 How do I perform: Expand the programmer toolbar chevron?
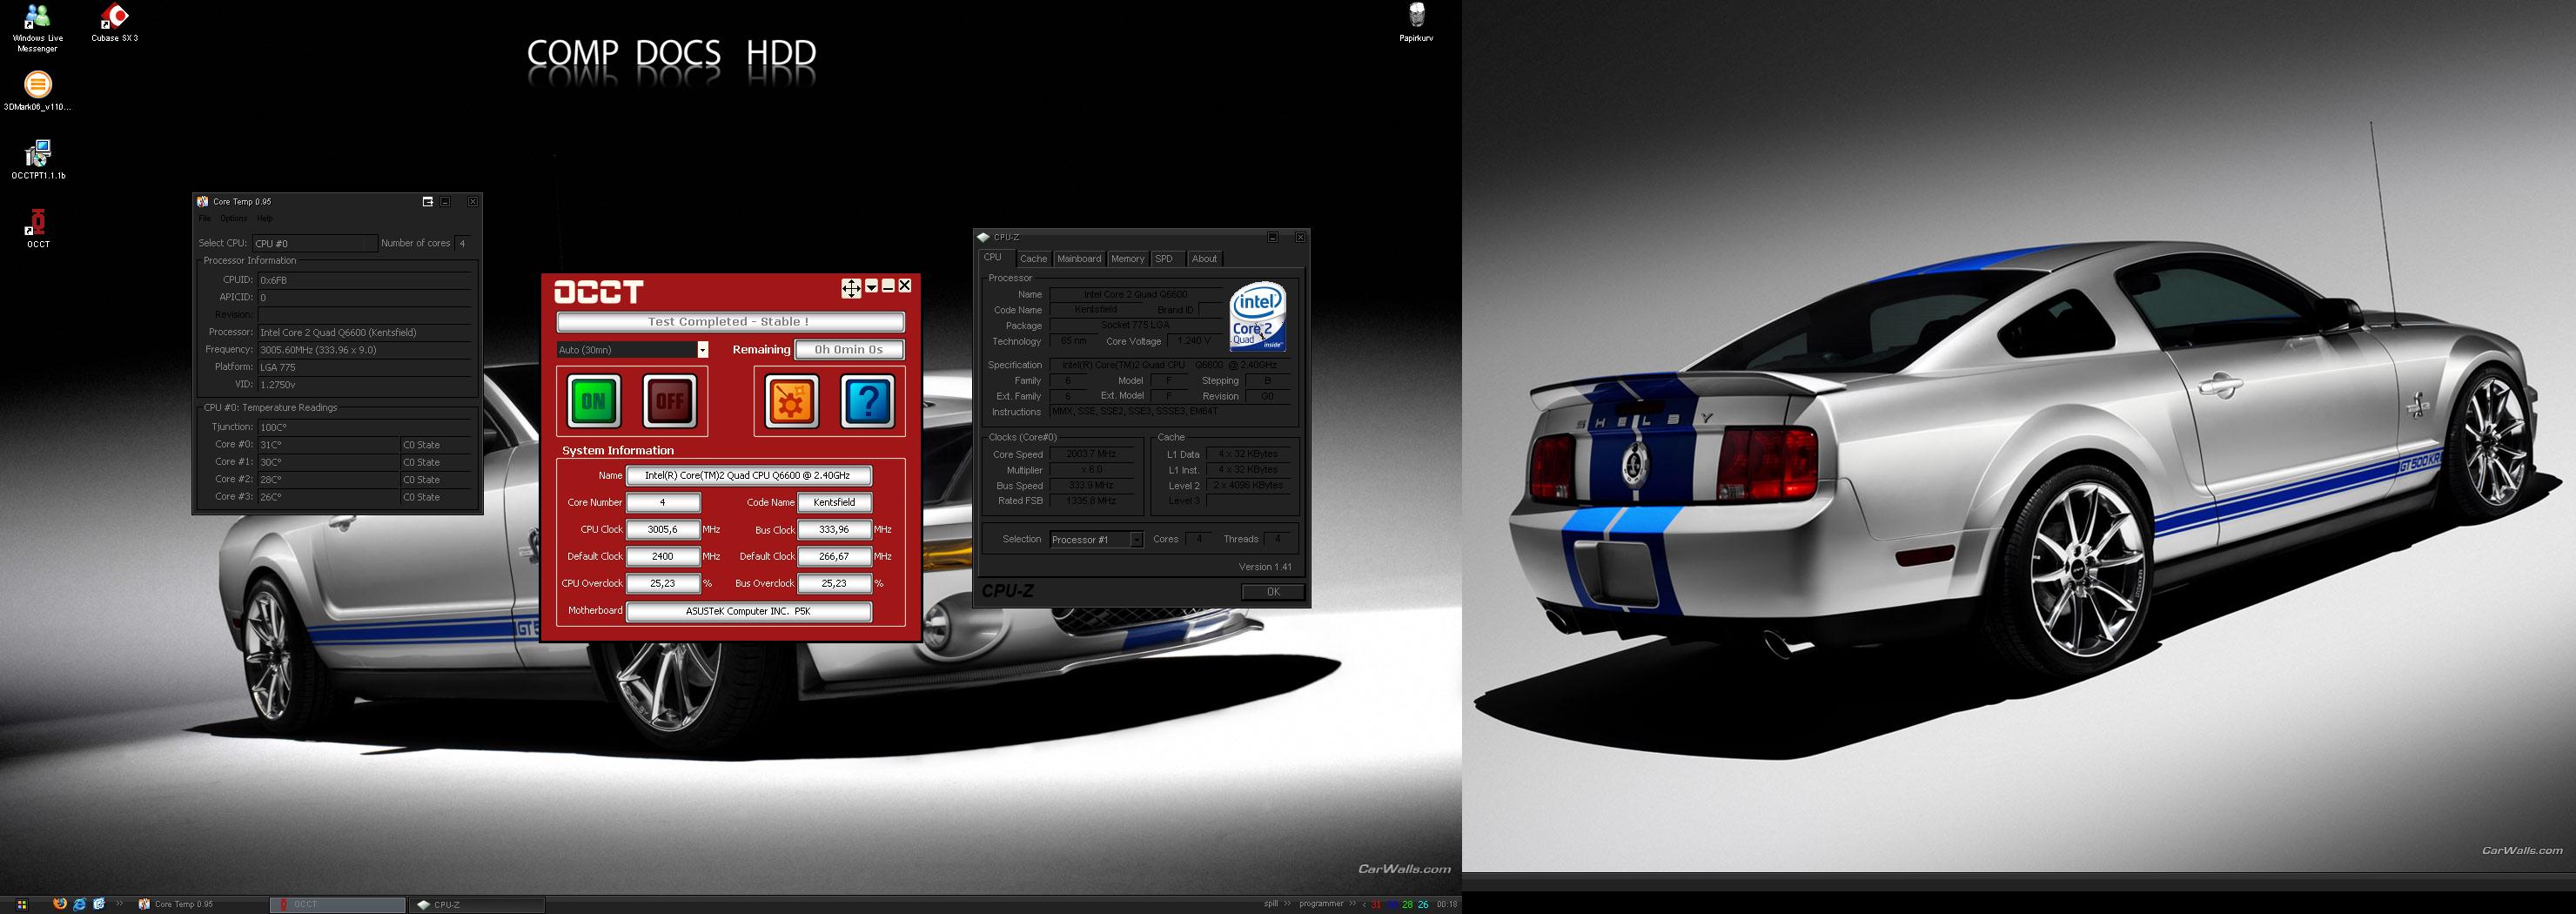(1353, 904)
